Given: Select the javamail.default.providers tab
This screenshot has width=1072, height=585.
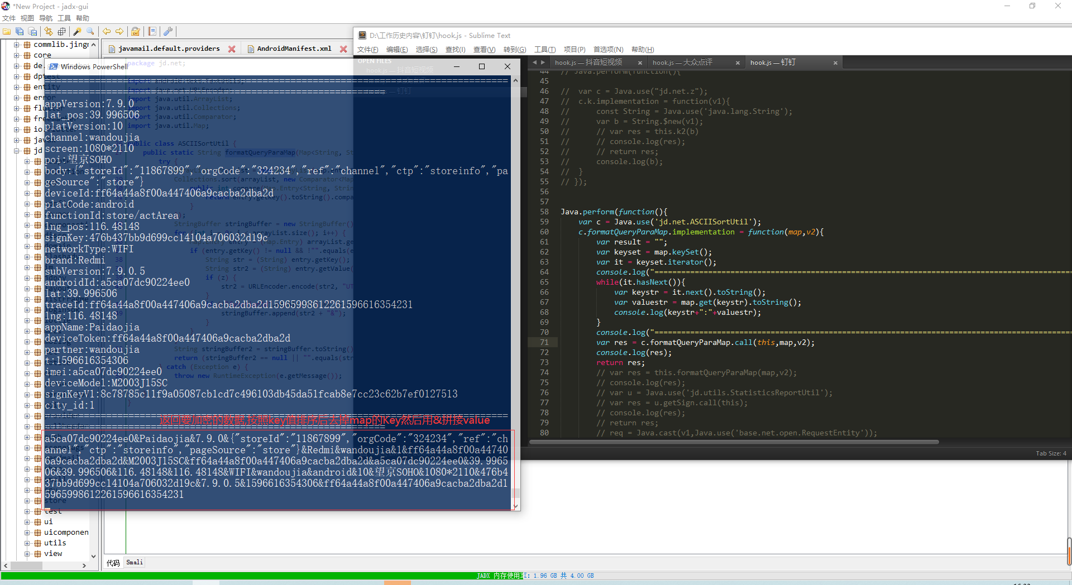Looking at the screenshot, I should tap(169, 49).
